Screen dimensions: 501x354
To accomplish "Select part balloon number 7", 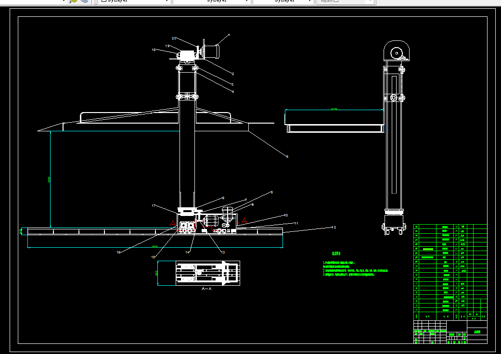I will click(246, 200).
